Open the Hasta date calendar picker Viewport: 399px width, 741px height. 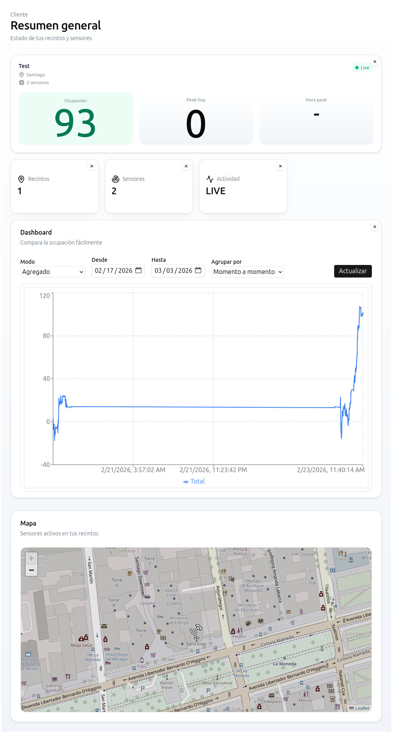(x=198, y=270)
